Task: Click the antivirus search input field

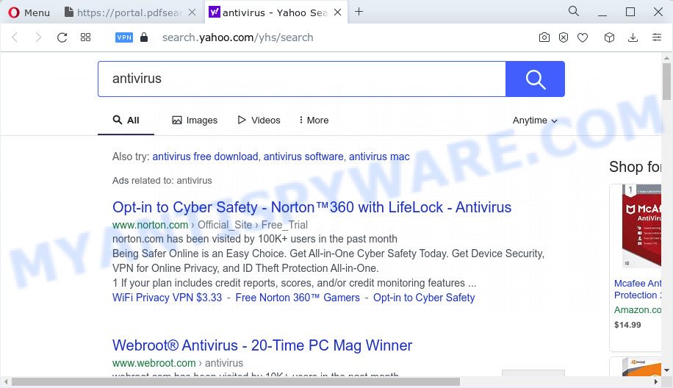Action: (x=302, y=79)
